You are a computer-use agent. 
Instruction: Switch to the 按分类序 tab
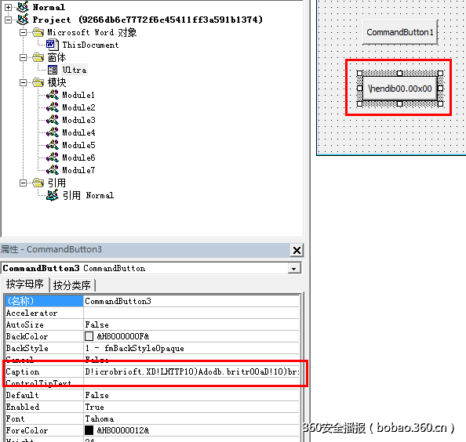(72, 285)
